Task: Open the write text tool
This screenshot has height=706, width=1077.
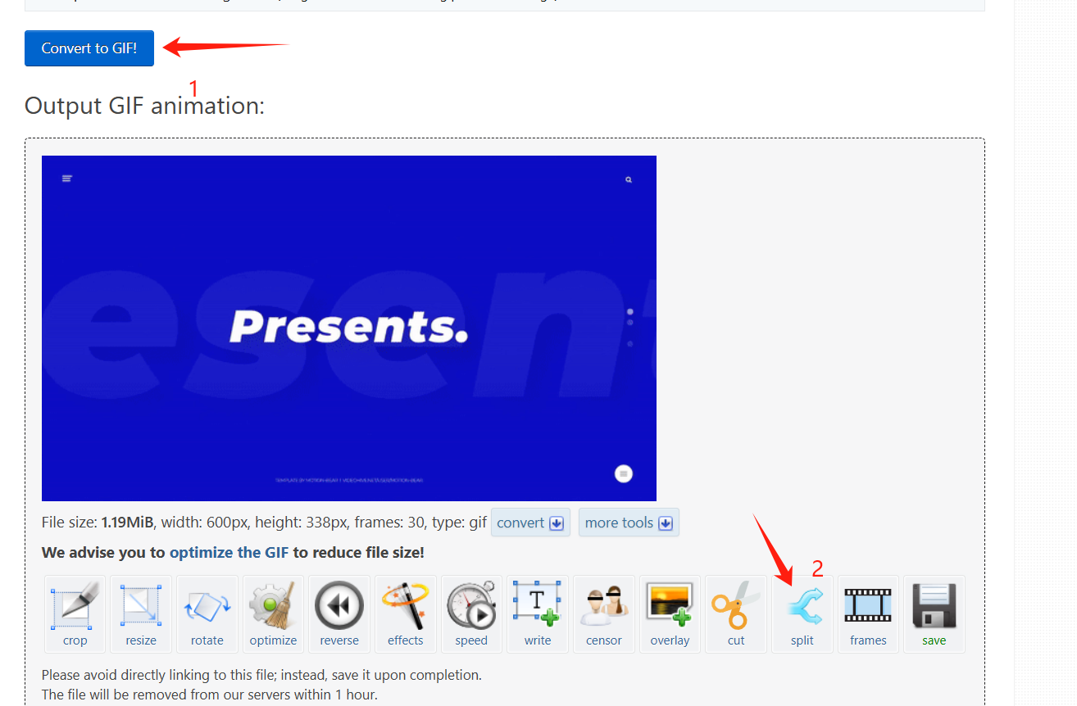Action: click(538, 613)
